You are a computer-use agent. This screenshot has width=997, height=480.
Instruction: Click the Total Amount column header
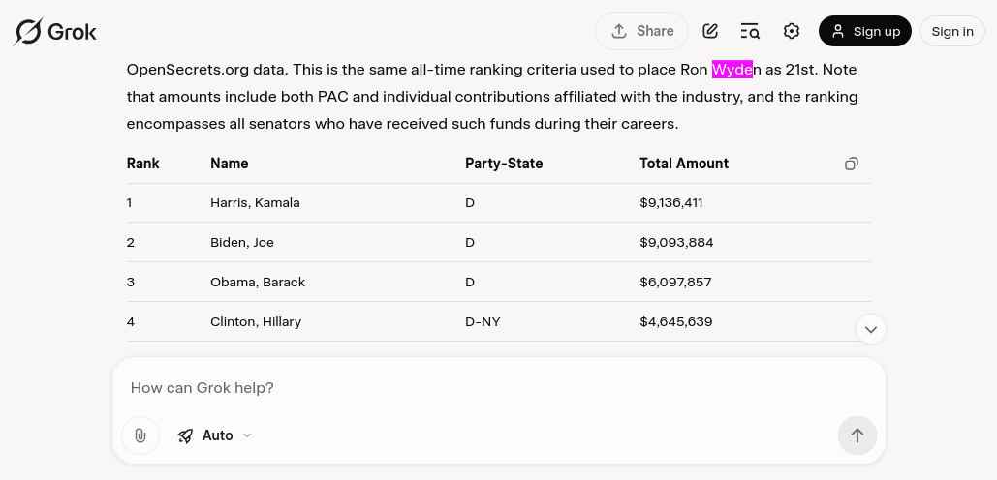pyautogui.click(x=684, y=164)
